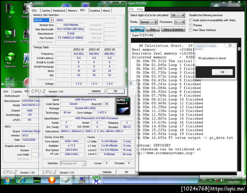
Task: Click Validate in the SPD CPU-Z window
Action: point(96,91)
